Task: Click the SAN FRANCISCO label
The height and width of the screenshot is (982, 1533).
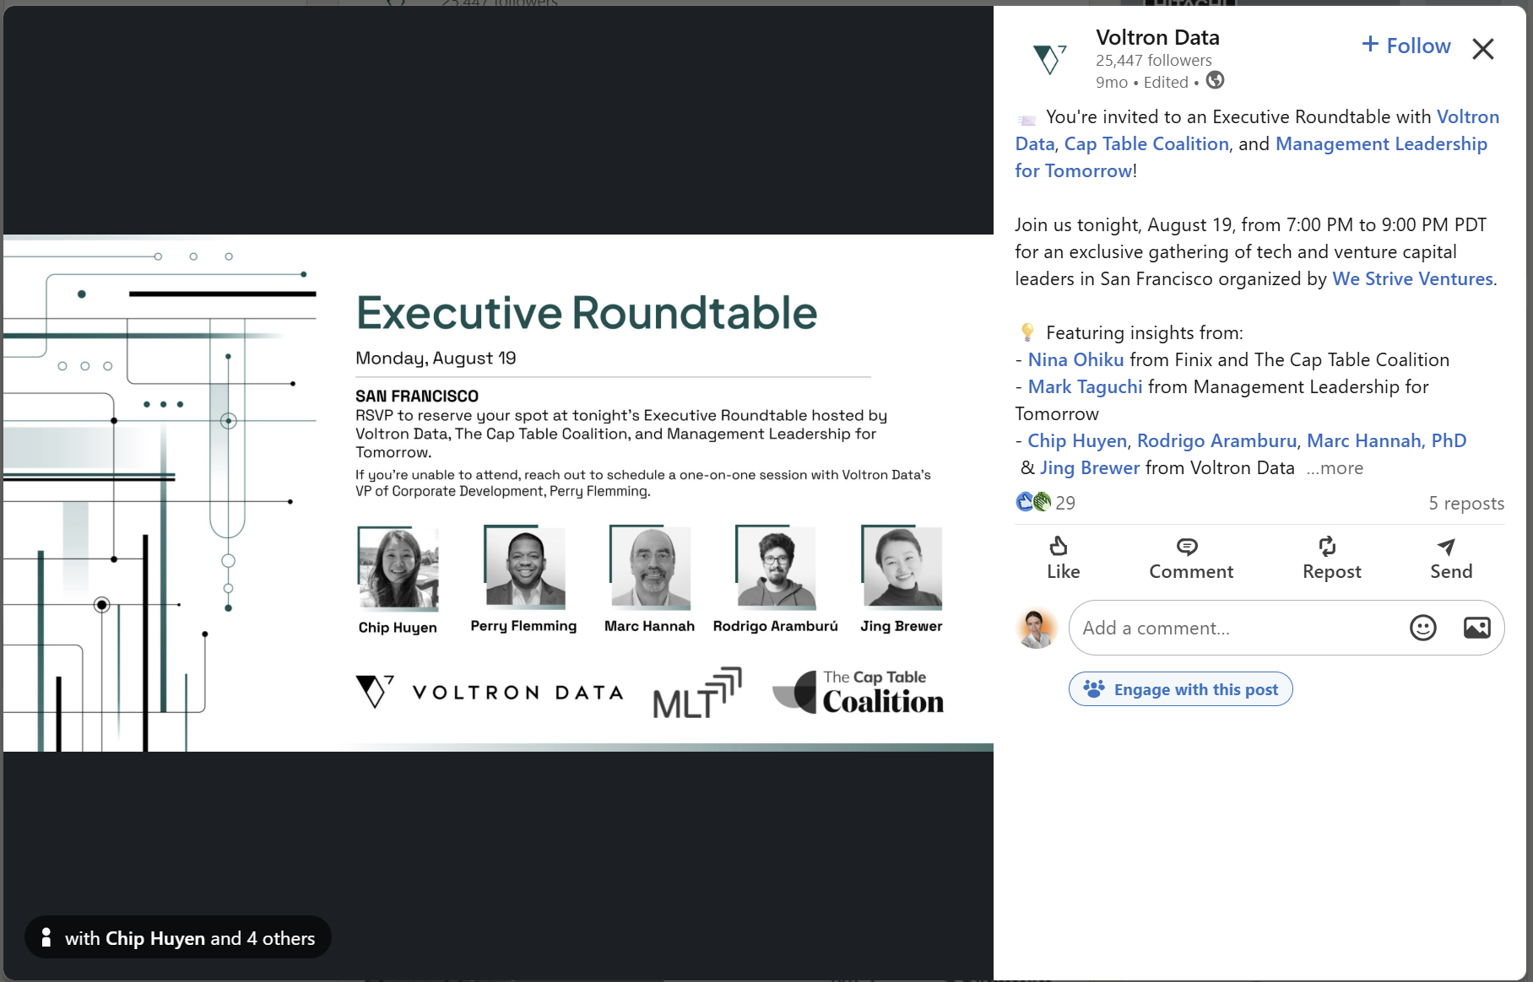Action: pos(417,396)
